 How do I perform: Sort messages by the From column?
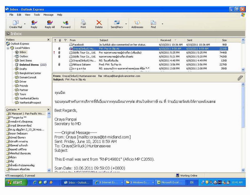[x=82, y=40]
